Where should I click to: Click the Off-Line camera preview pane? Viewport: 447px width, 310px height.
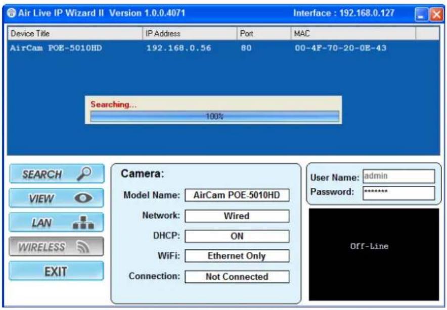coord(374,254)
